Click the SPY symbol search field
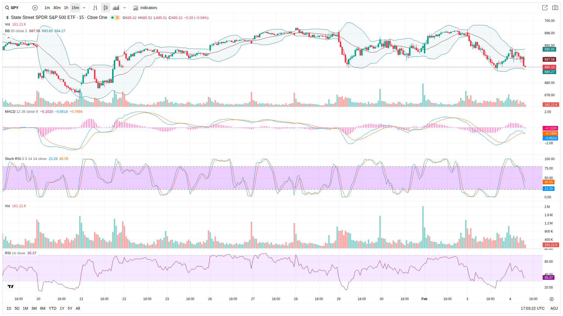Viewport: 563px width, 316px height. coord(15,8)
